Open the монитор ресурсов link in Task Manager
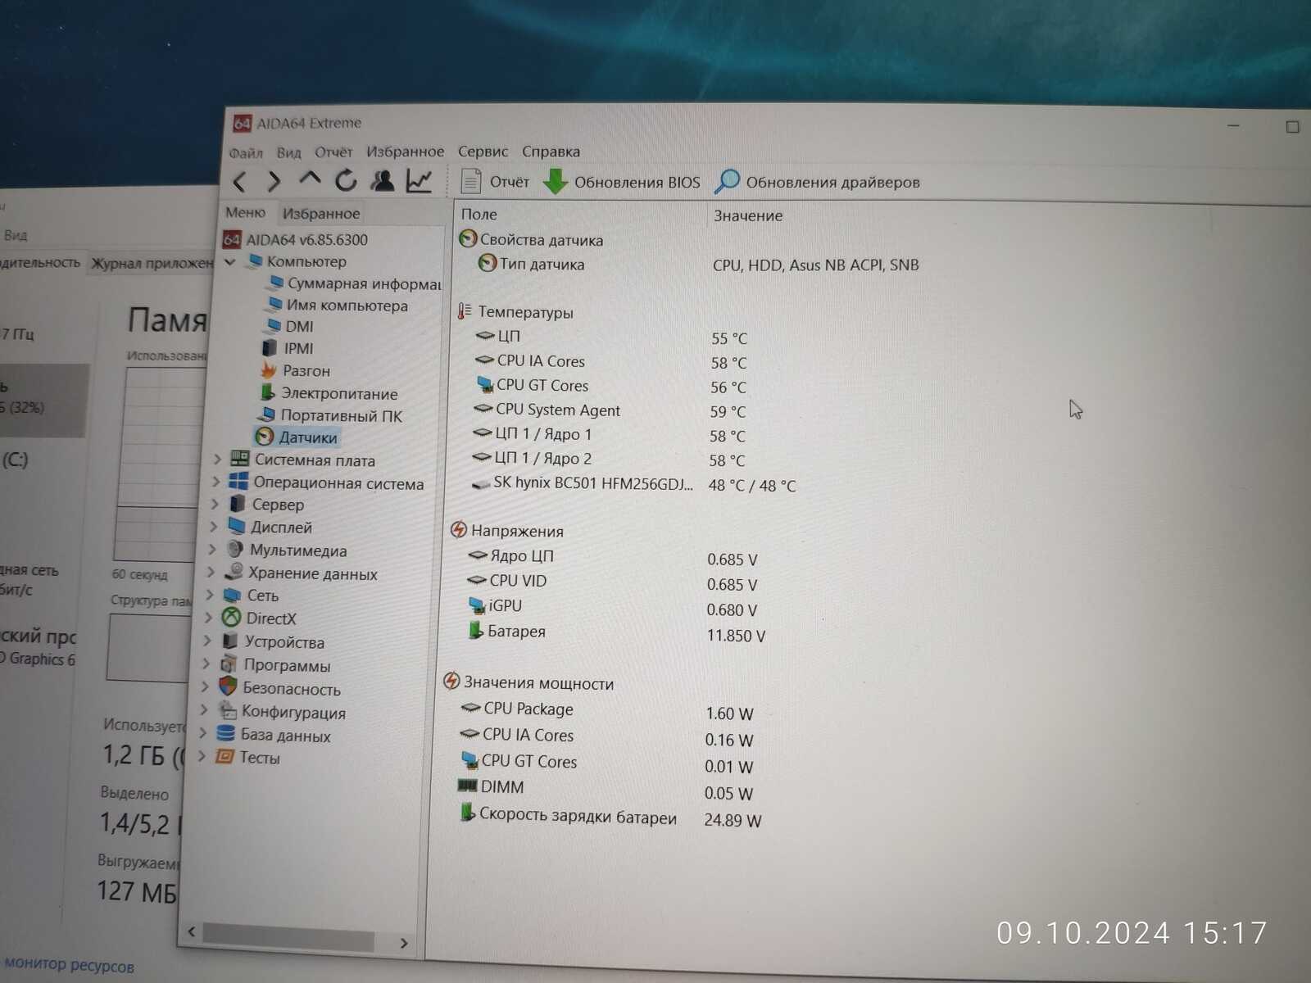1311x983 pixels. (69, 966)
